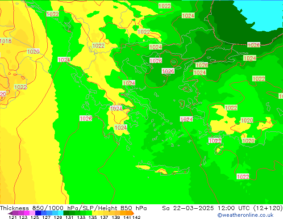This screenshot has height=219, width=283.
Task: Click the chart title 'Thickness 850/1000 hPa/SLP/Height 850 hPa'
Action: point(73,208)
